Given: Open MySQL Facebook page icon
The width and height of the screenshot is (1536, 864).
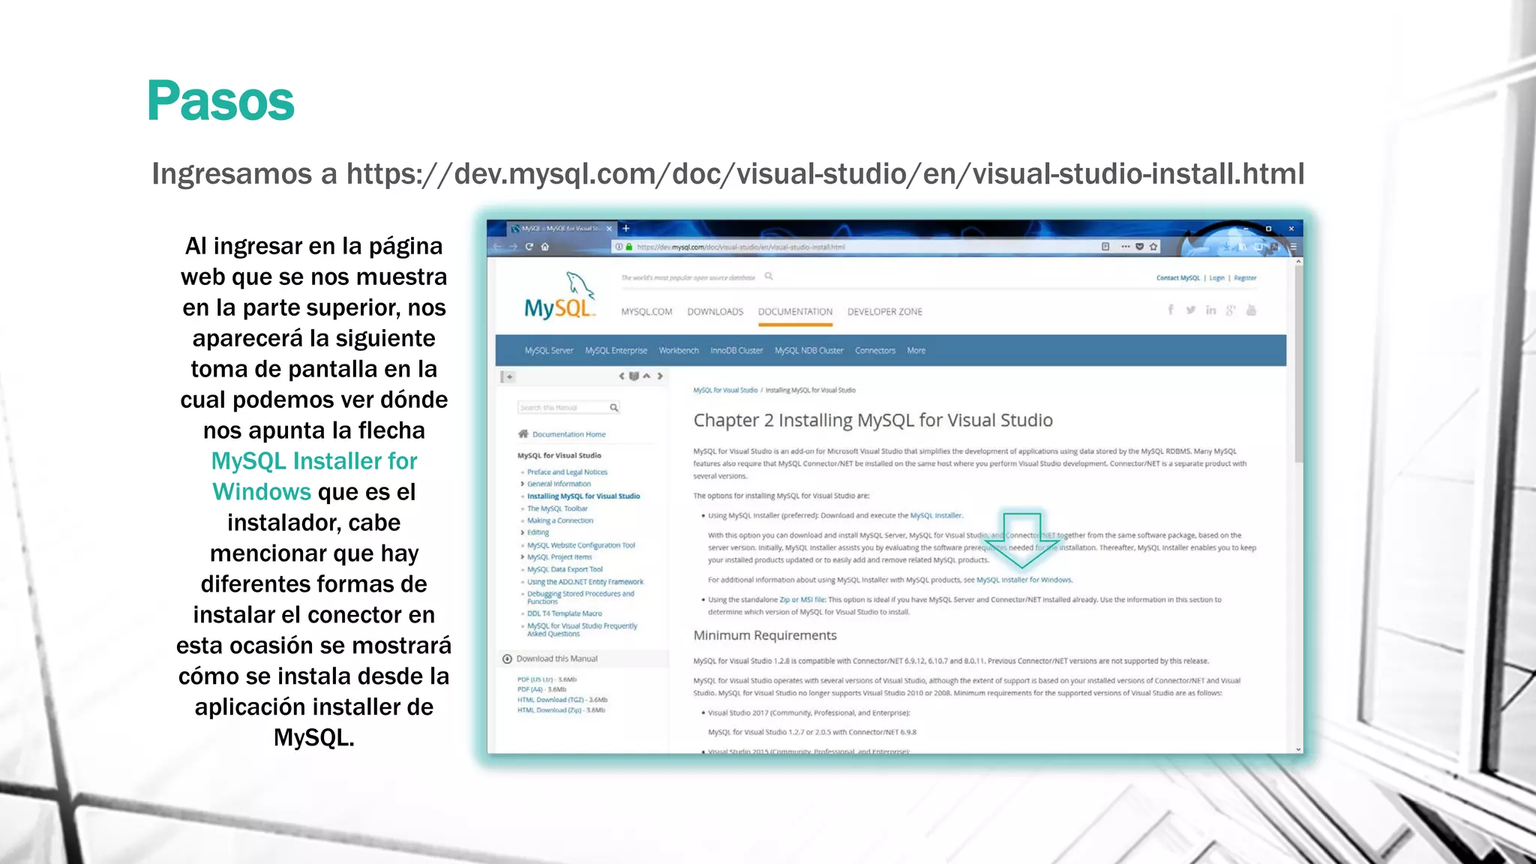Looking at the screenshot, I should point(1171,310).
